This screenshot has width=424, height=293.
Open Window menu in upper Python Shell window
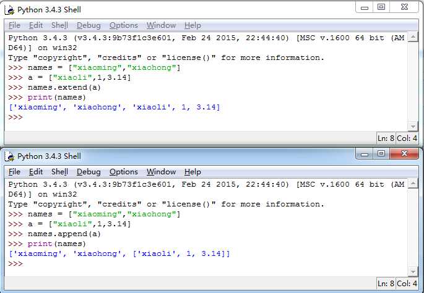pos(161,25)
